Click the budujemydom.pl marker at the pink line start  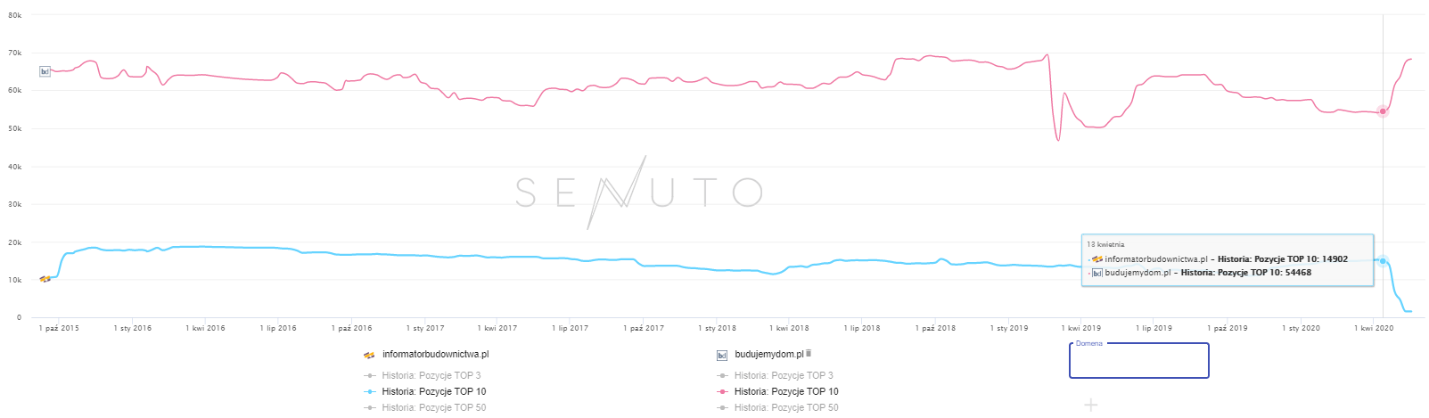click(45, 71)
